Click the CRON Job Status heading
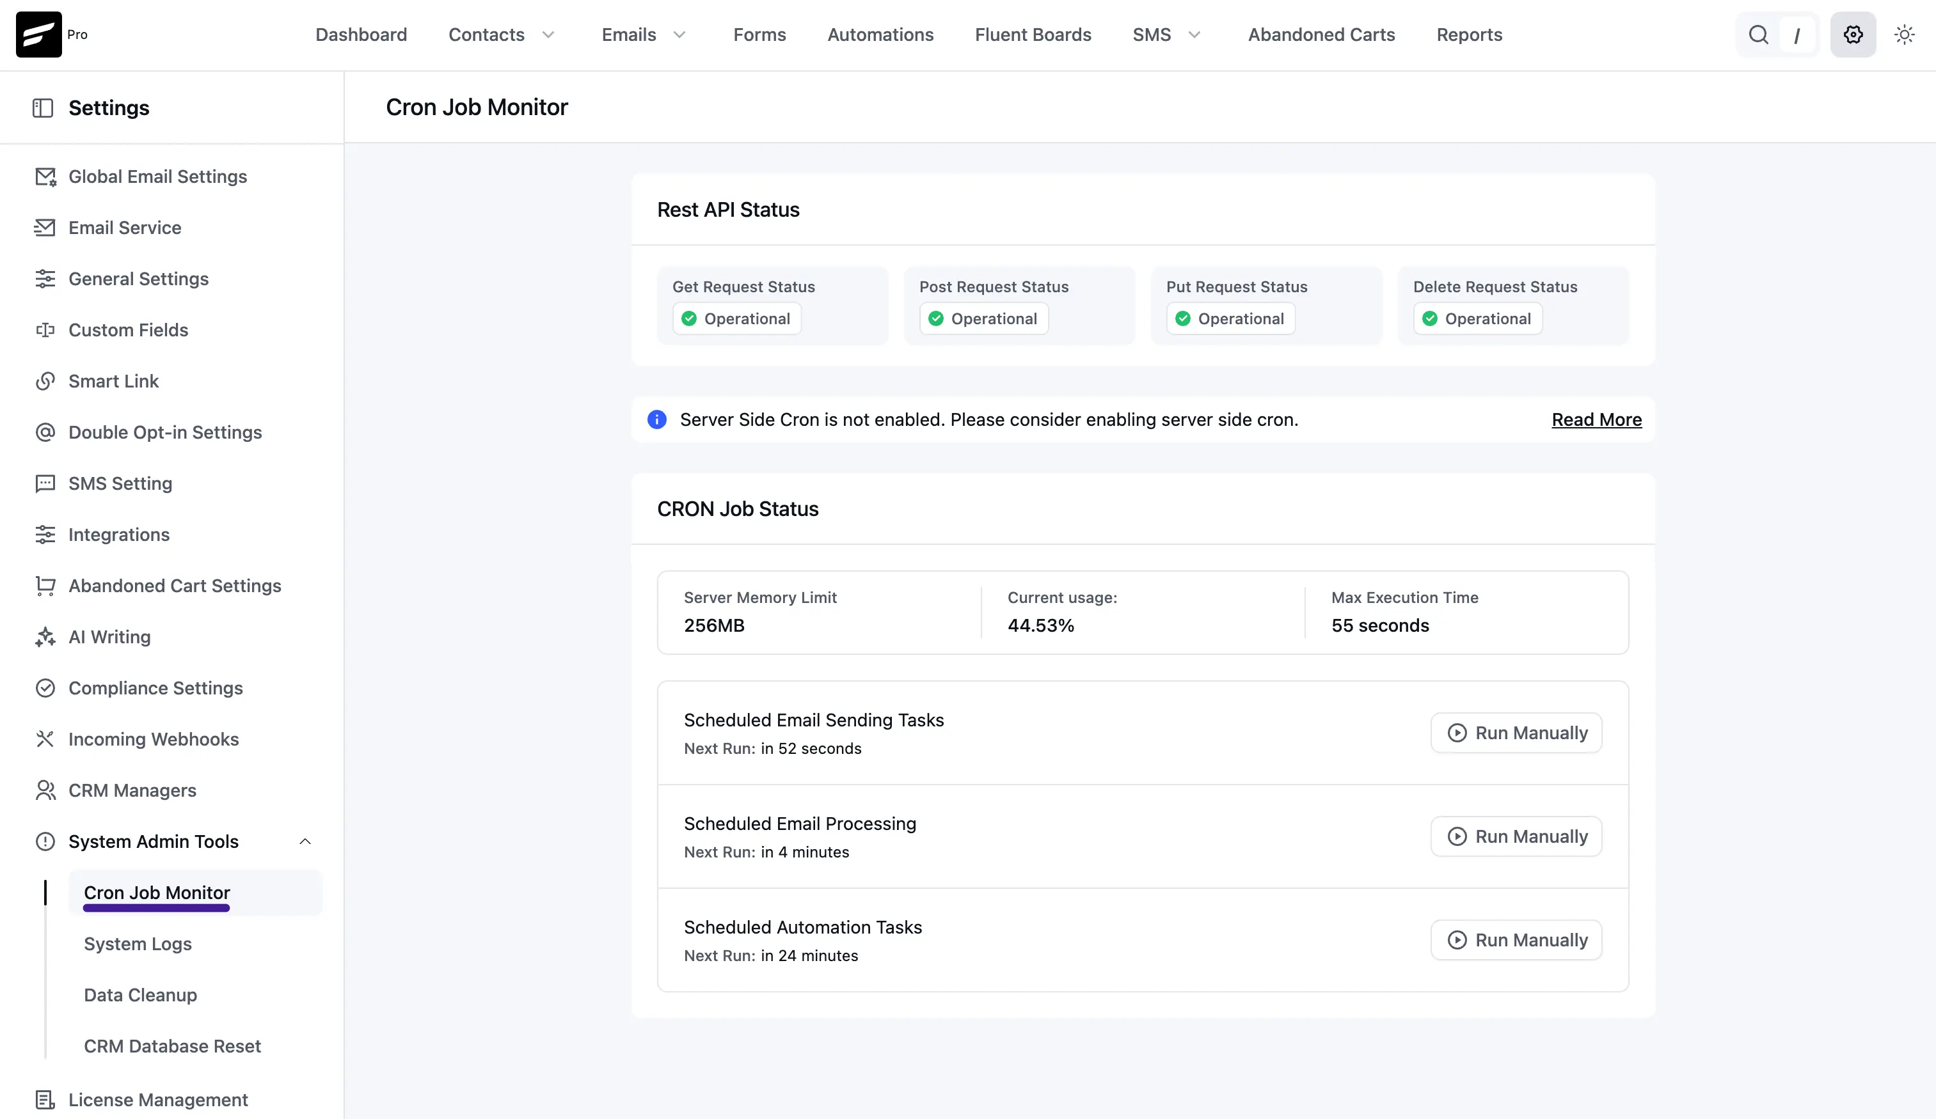The width and height of the screenshot is (1936, 1119). tap(738, 509)
